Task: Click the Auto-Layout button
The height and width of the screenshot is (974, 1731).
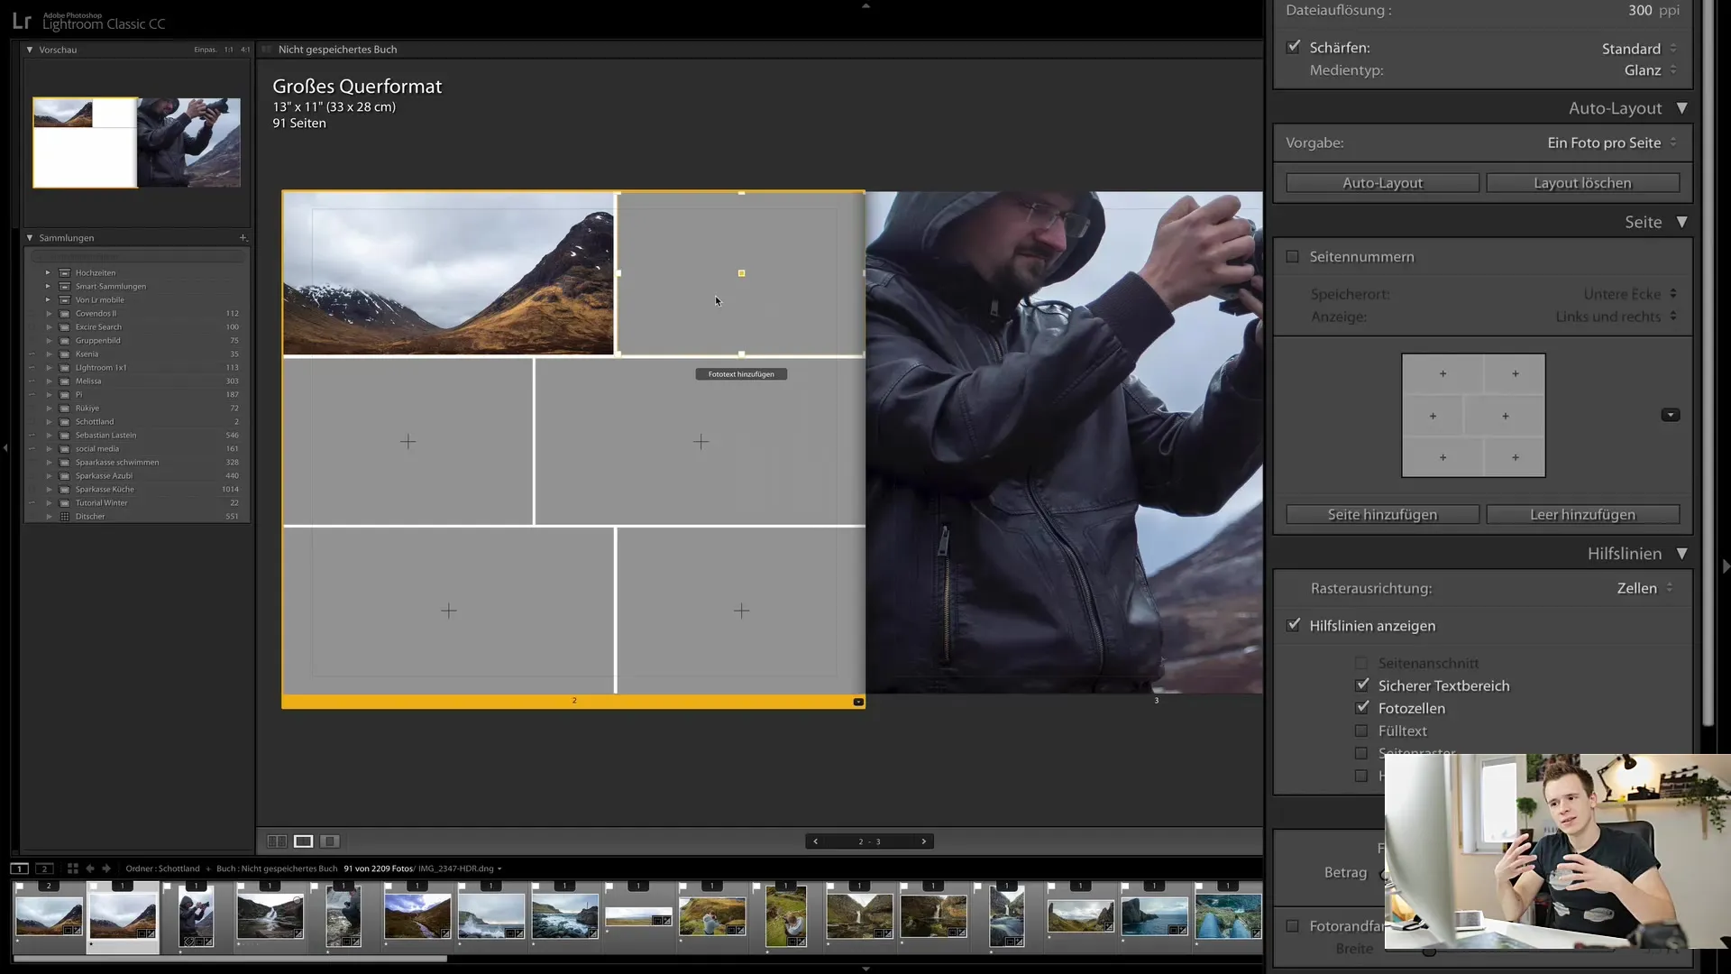Action: [1382, 183]
